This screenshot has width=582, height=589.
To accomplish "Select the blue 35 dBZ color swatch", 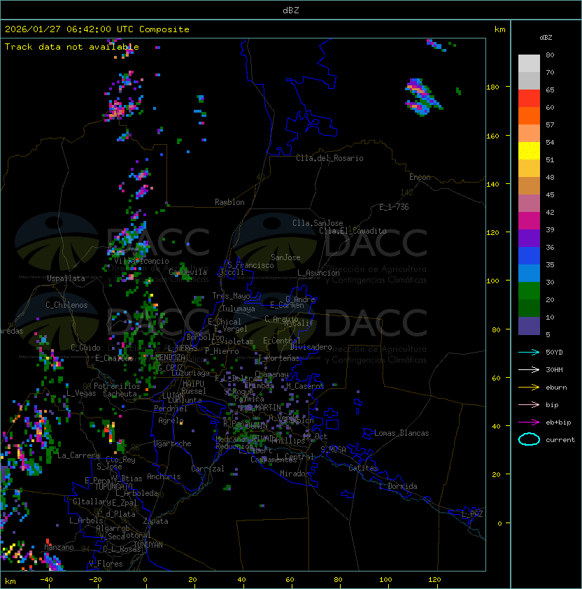I will 529,256.
